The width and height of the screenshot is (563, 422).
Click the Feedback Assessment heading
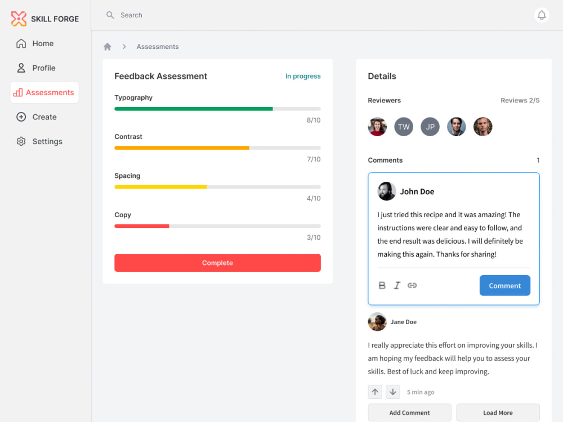[x=160, y=76]
